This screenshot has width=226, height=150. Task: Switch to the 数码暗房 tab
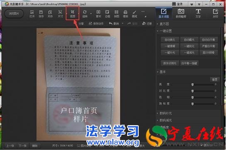click(x=181, y=14)
